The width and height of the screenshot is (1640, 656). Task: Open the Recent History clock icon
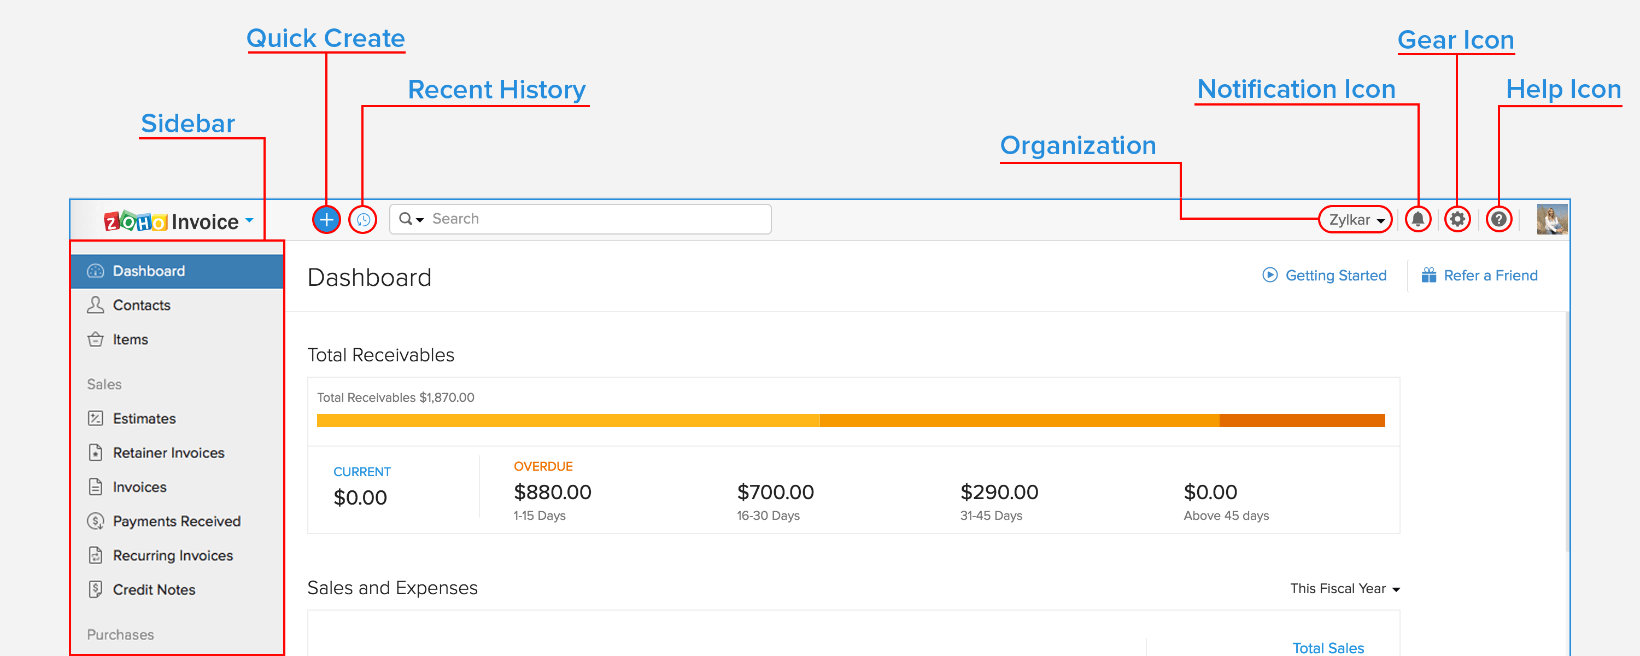coord(363,220)
